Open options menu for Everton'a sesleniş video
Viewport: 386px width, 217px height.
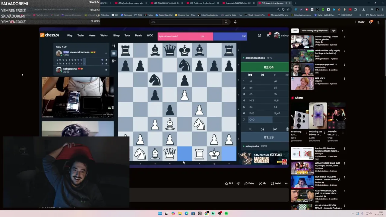344,37
